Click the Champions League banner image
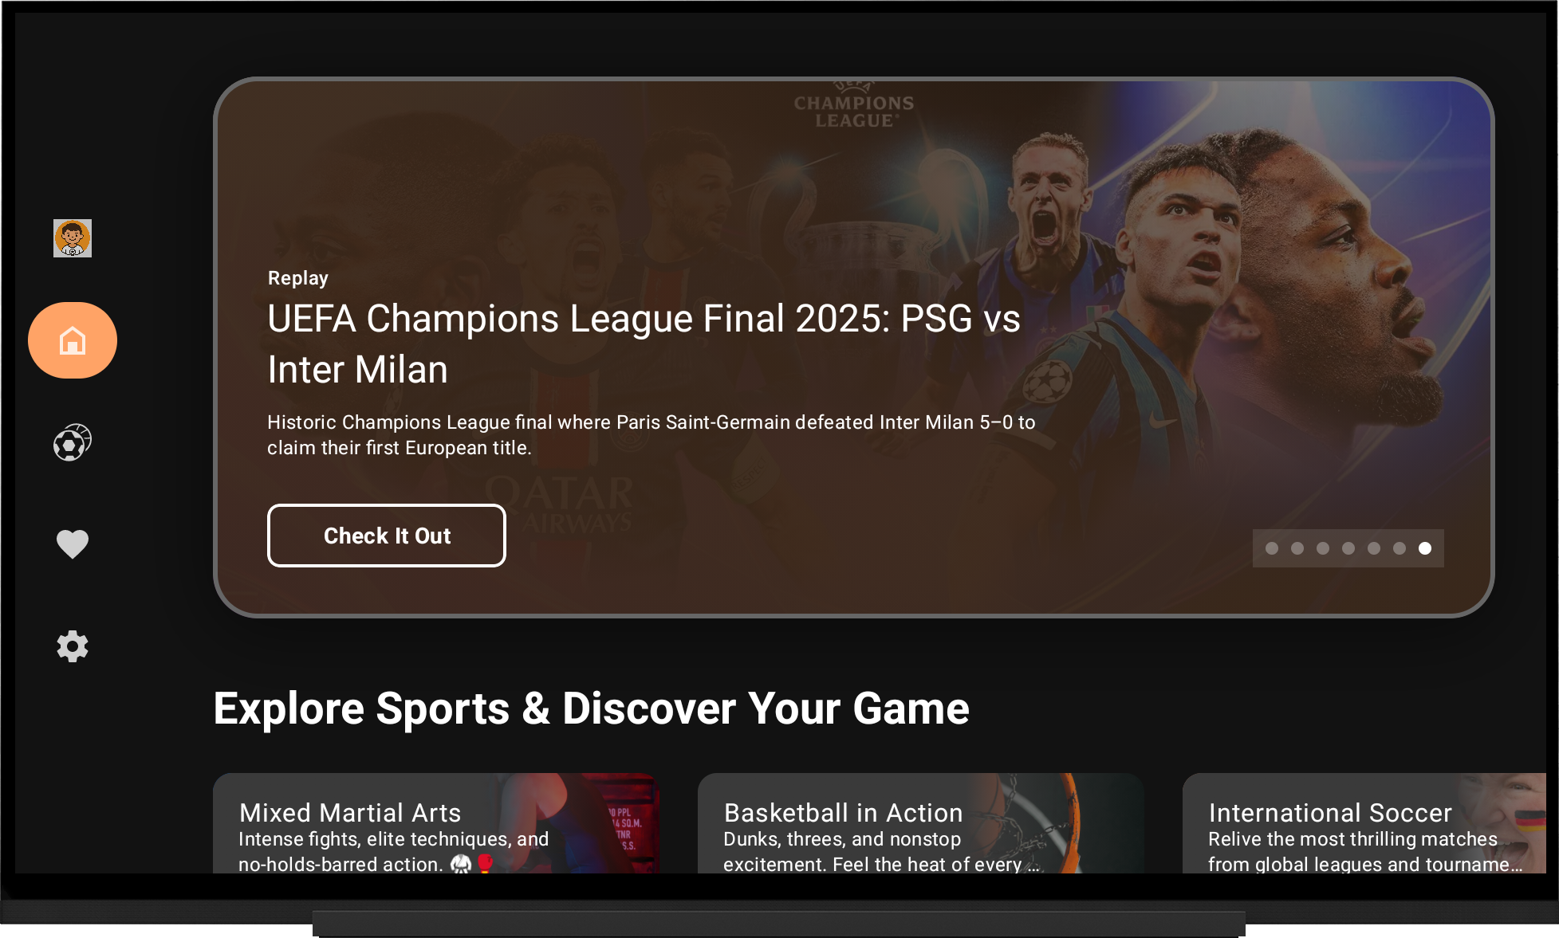 click(853, 347)
